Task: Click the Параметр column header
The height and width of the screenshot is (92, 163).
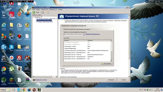Action: pos(99,40)
